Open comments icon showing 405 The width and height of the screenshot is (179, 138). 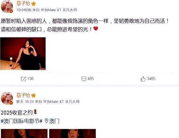click(84, 79)
